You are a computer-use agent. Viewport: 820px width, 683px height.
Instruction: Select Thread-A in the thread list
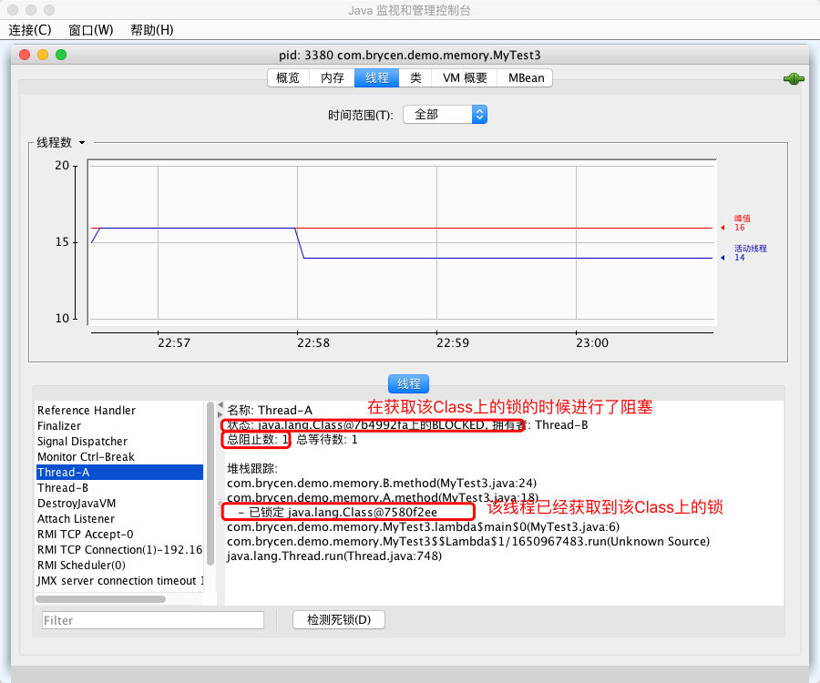[x=119, y=473]
